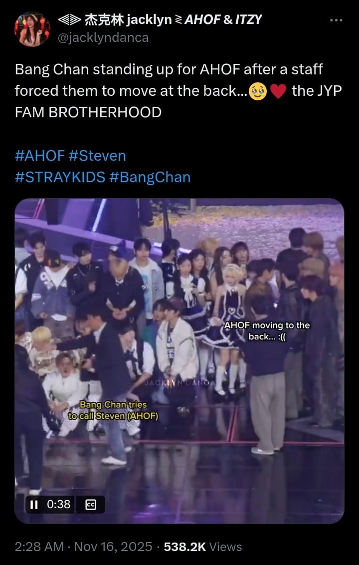
Task: Pause the video with the pause icon
Action: coord(34,504)
